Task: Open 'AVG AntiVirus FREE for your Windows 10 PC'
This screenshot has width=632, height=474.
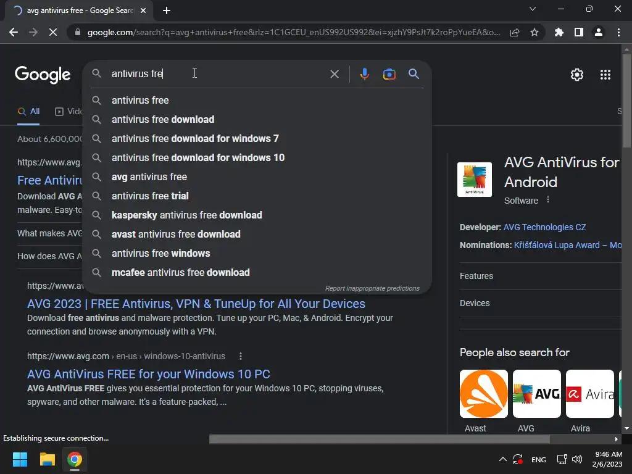Action: tap(148, 375)
